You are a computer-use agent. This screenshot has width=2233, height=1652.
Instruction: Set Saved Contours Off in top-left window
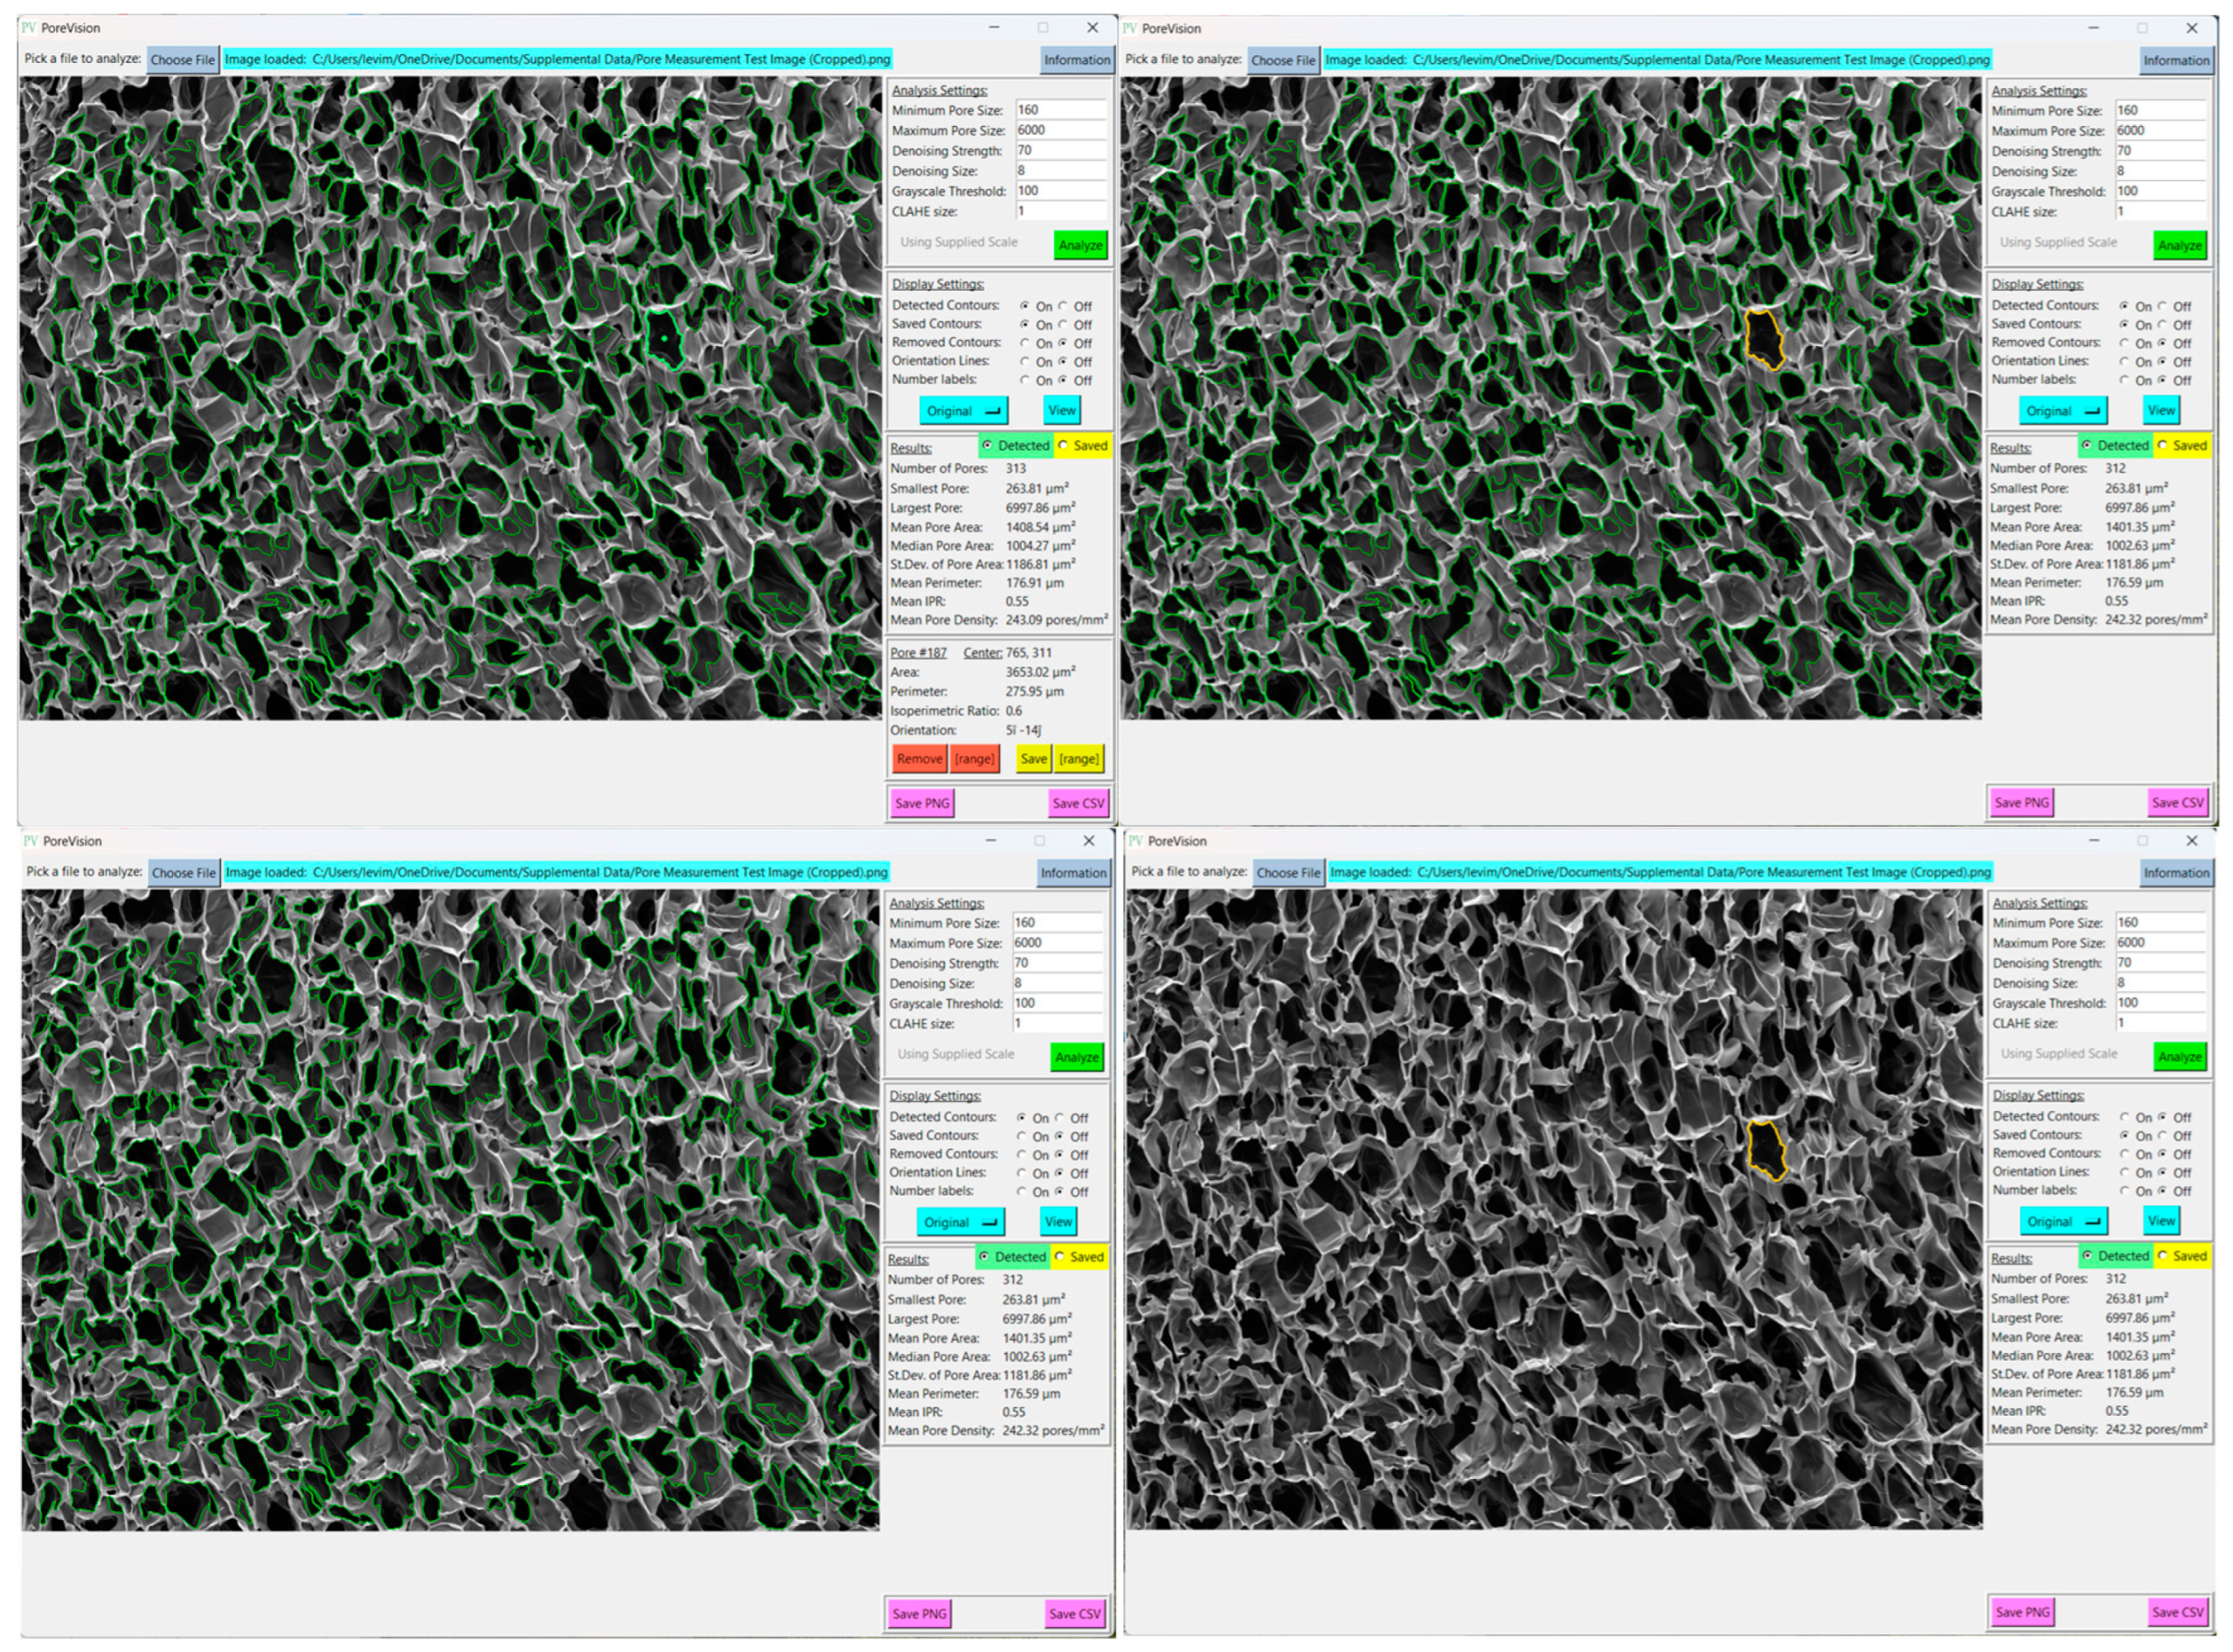(x=1063, y=324)
